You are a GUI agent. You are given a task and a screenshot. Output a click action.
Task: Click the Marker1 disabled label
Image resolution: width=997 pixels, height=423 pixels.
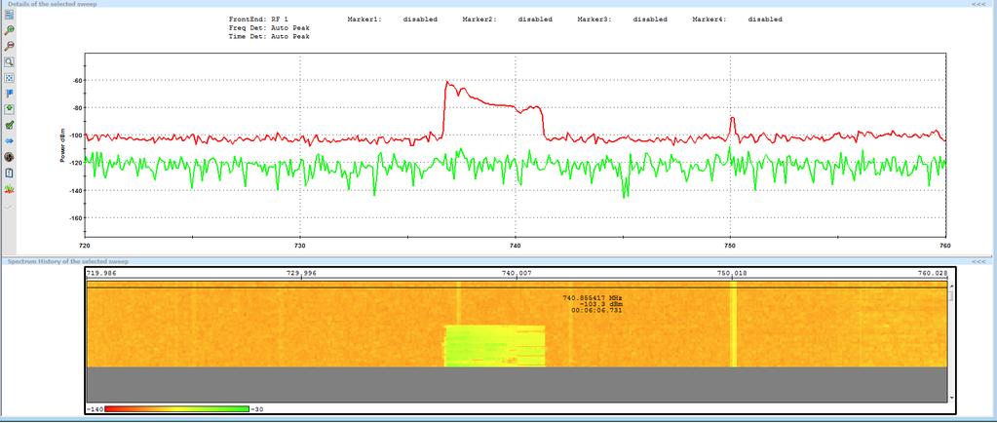pos(393,19)
